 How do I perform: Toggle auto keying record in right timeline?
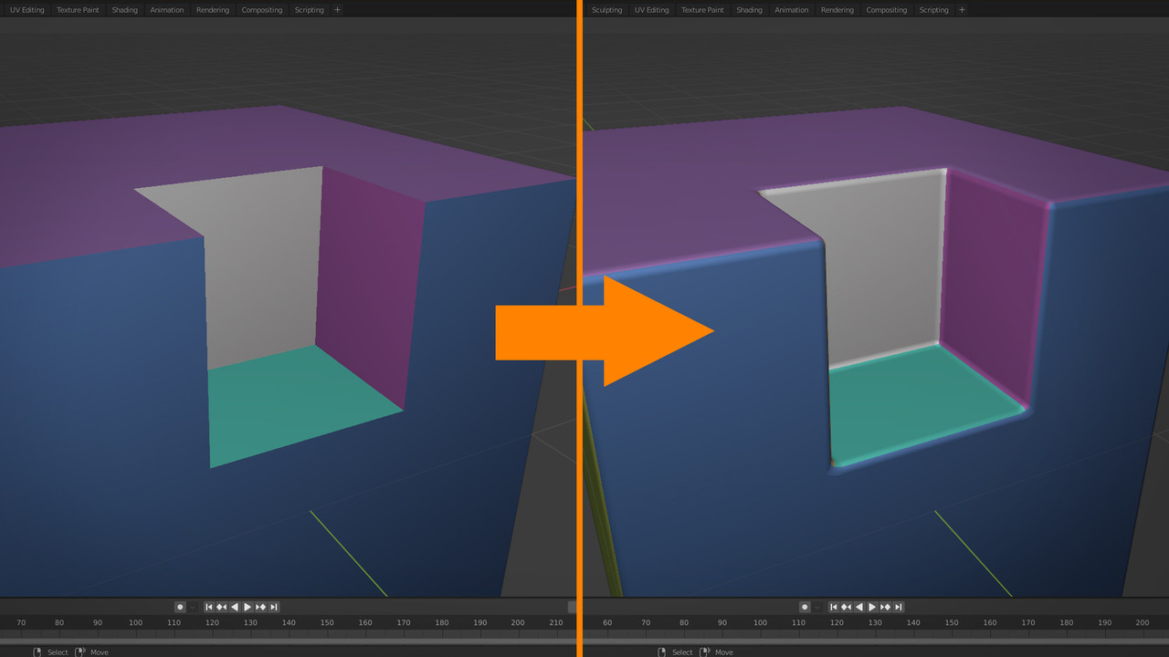(x=805, y=607)
